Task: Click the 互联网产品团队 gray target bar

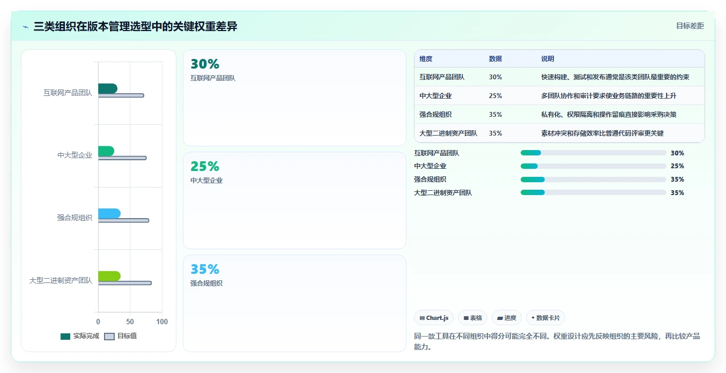Action: coord(121,95)
